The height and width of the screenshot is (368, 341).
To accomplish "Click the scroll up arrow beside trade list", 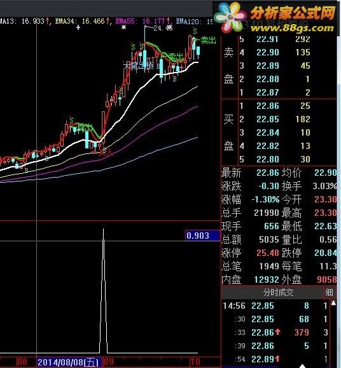I will (333, 303).
